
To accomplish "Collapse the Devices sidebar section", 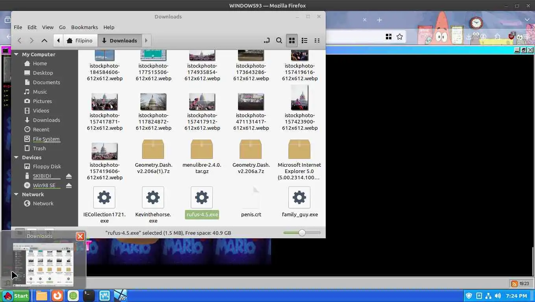I will pos(16,157).
